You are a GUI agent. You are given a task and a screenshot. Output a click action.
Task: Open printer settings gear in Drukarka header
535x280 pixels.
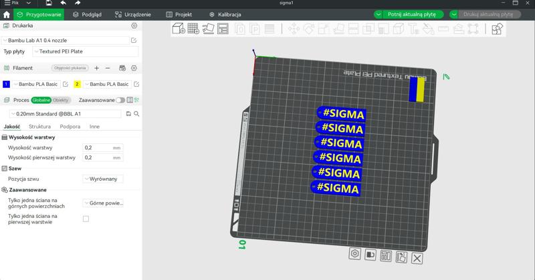[134, 25]
